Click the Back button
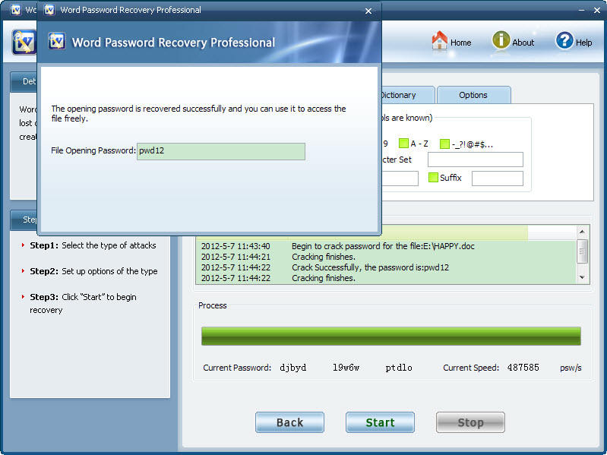The image size is (607, 455). 289,422
